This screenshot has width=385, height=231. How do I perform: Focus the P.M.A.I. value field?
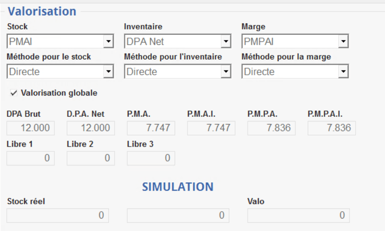pos(211,128)
